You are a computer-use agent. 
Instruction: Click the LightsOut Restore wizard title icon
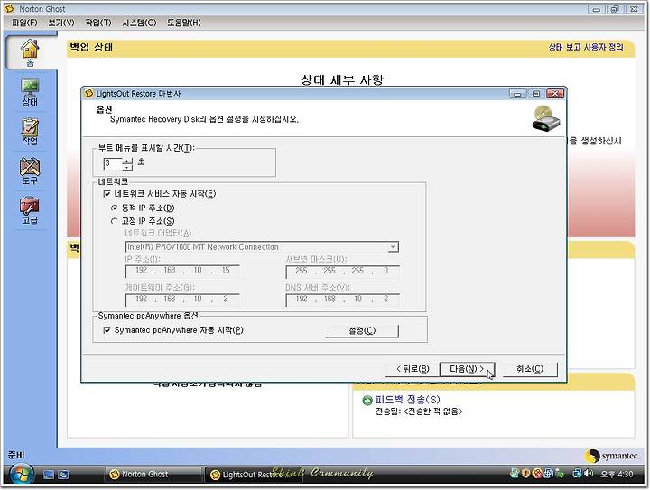[x=88, y=94]
